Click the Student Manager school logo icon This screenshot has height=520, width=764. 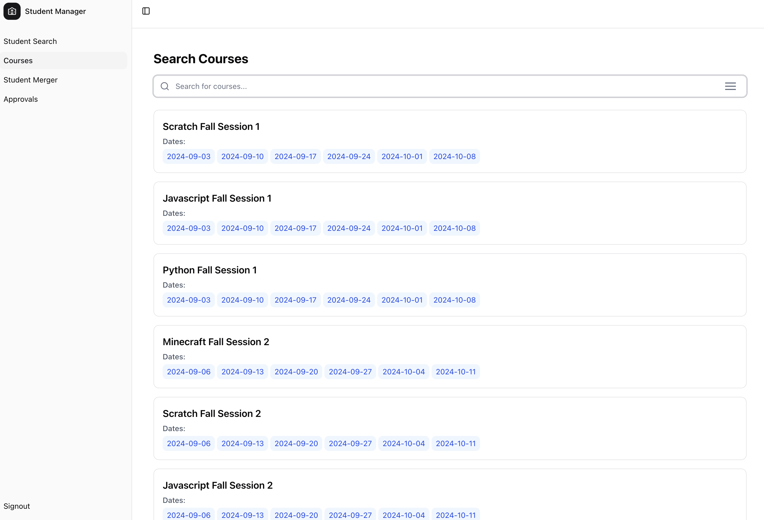click(12, 11)
